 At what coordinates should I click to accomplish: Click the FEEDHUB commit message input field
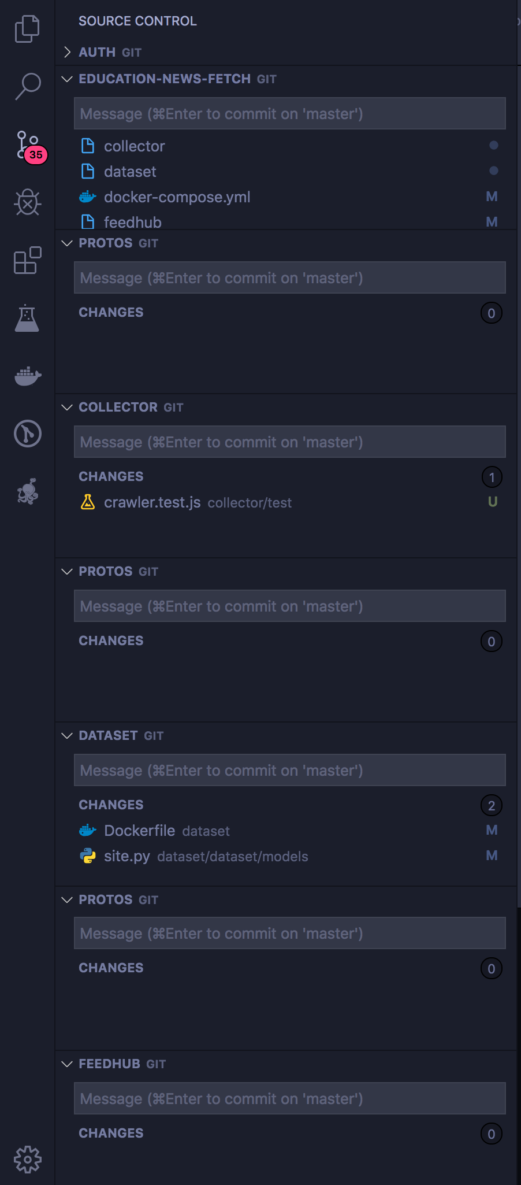(289, 1098)
